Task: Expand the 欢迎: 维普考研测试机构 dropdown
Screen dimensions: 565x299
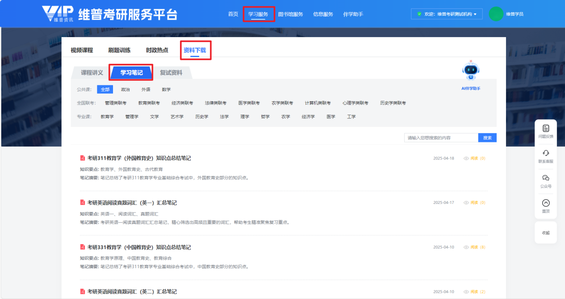Action: tap(447, 14)
